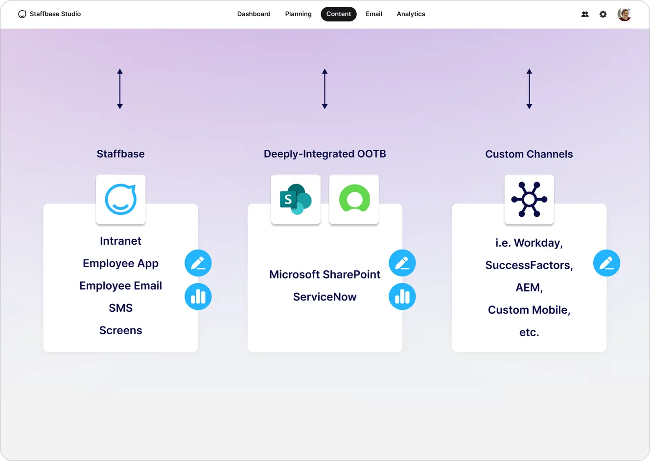Viewport: 650px width, 461px height.
Task: Click the Custom Channels hub icon tile
Action: (x=529, y=200)
